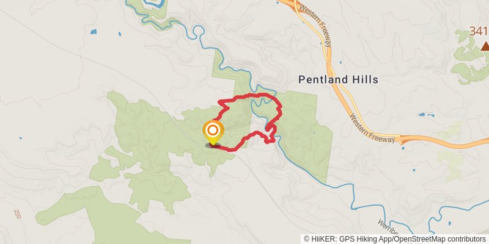Click the Pentland Hills place label
This screenshot has height=244, width=489.
coord(339,80)
